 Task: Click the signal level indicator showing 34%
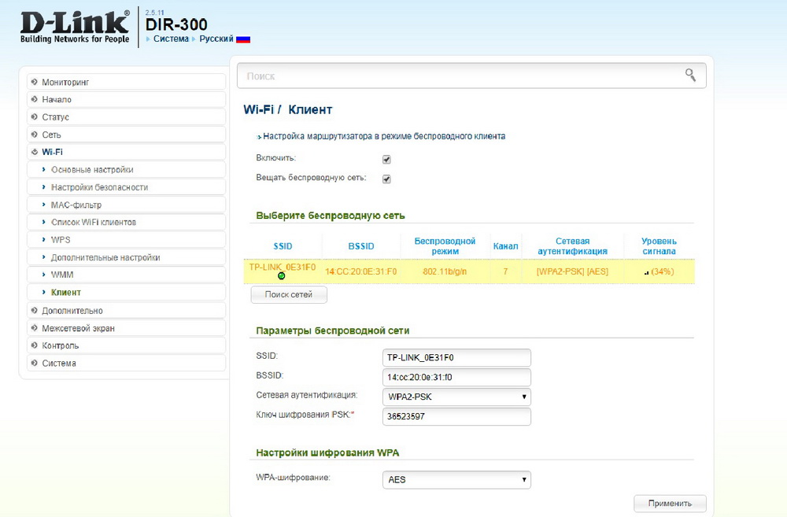659,271
